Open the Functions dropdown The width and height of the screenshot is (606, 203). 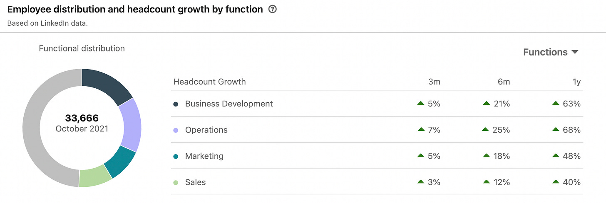click(x=545, y=52)
